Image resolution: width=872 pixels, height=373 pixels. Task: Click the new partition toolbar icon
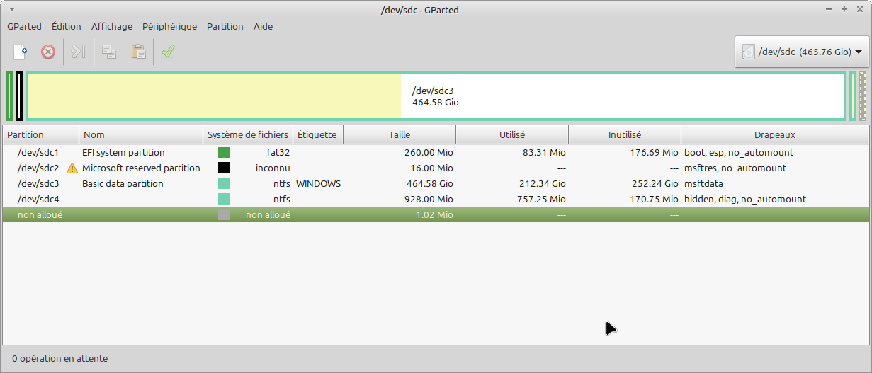(21, 52)
